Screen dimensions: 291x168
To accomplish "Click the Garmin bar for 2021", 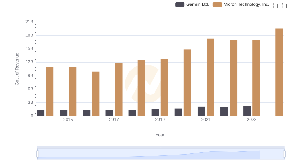I will click(201, 111).
